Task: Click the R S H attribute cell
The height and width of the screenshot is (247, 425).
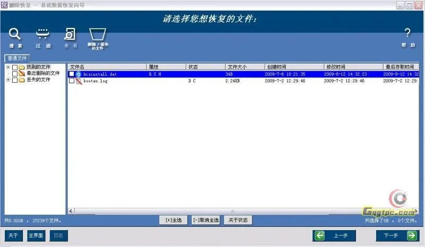Action: (x=155, y=74)
